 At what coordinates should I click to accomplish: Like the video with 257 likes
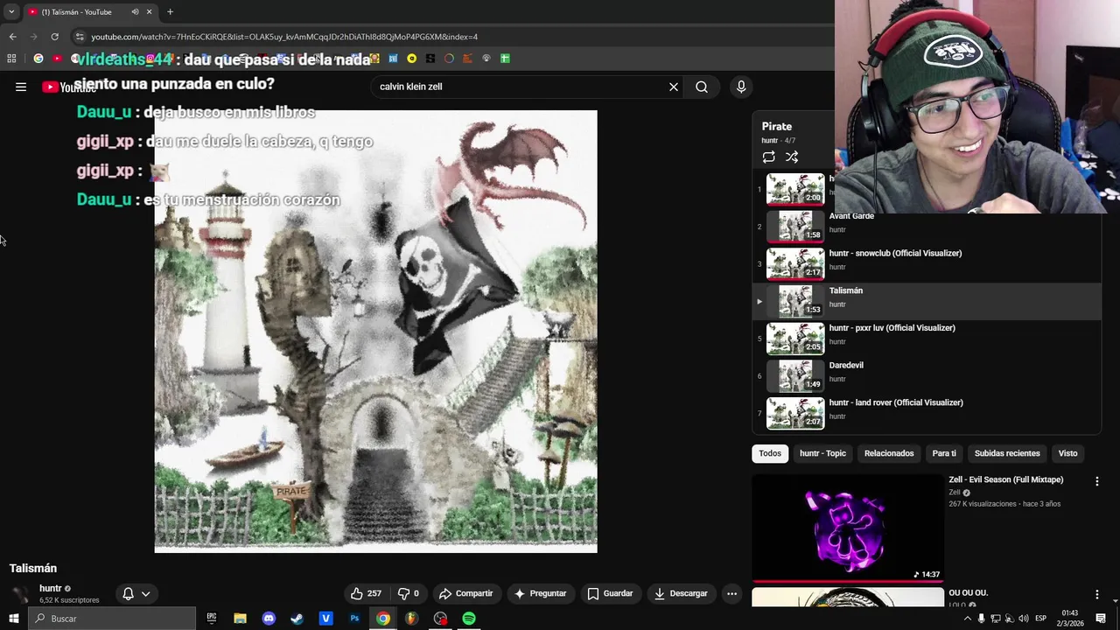(366, 593)
